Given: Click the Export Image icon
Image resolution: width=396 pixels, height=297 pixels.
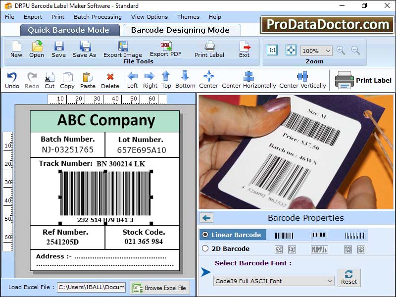Looking at the screenshot, I should point(123,49).
